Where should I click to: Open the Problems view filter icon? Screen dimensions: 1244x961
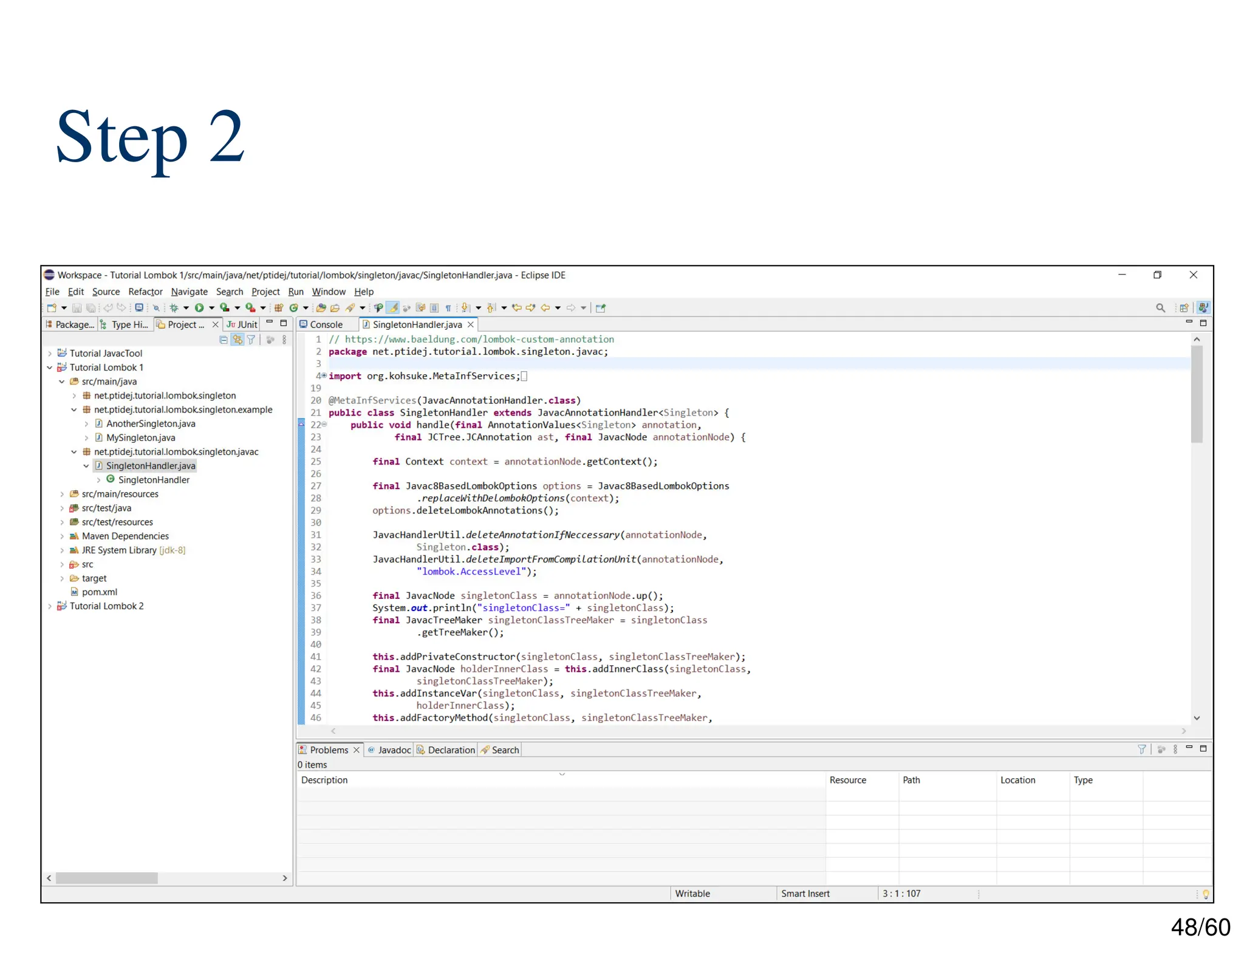(x=1141, y=750)
